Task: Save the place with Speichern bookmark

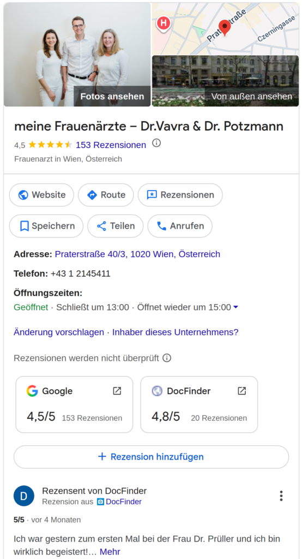Action: click(46, 226)
